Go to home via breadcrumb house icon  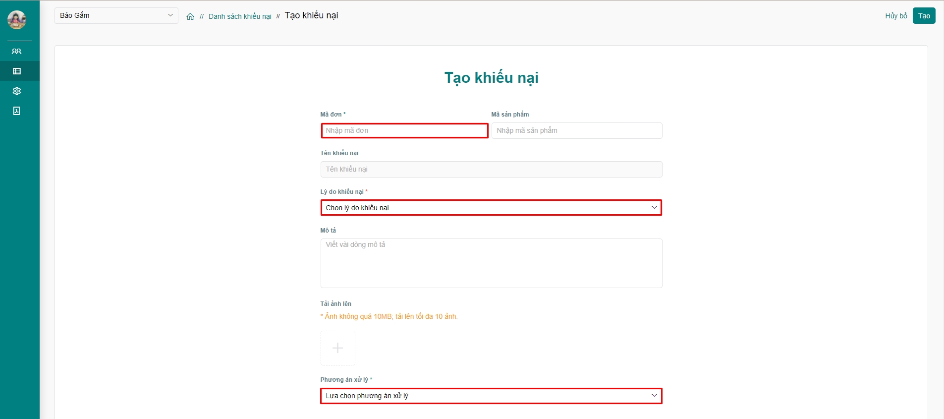[190, 16]
